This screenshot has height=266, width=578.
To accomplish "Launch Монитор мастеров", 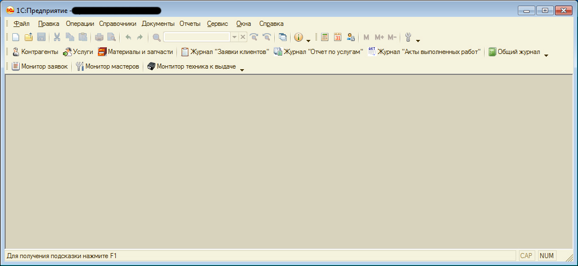I will (x=107, y=66).
